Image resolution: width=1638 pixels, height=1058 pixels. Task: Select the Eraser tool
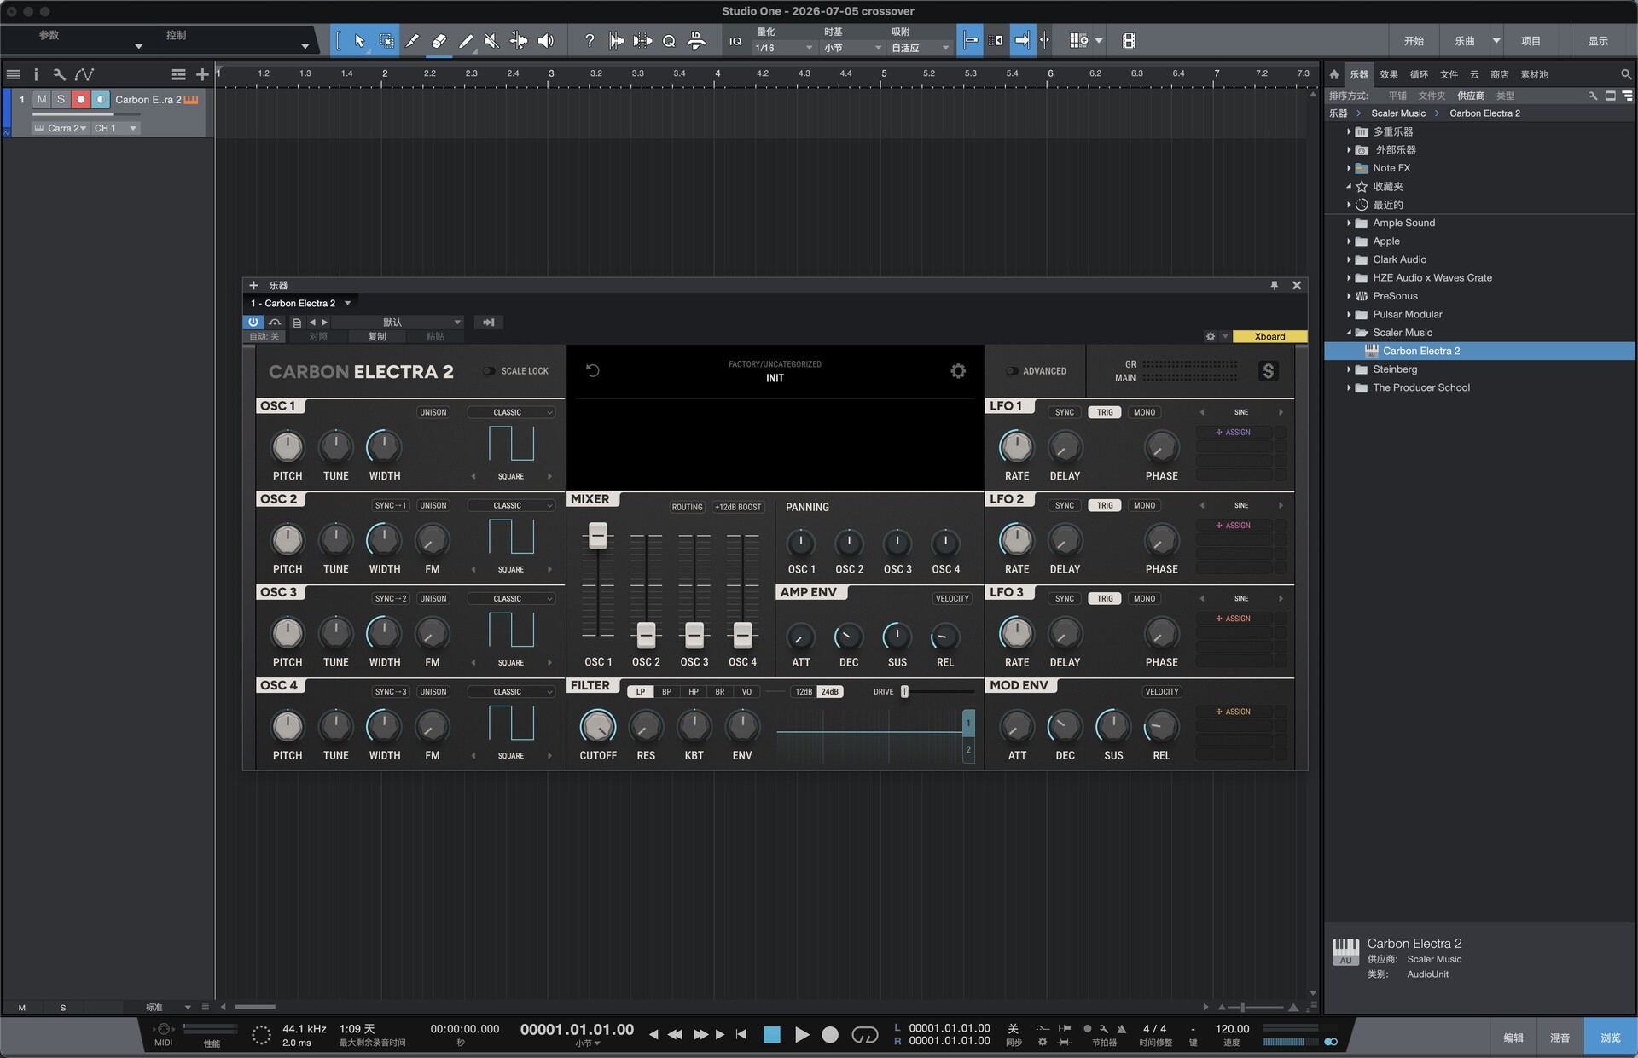coord(439,40)
